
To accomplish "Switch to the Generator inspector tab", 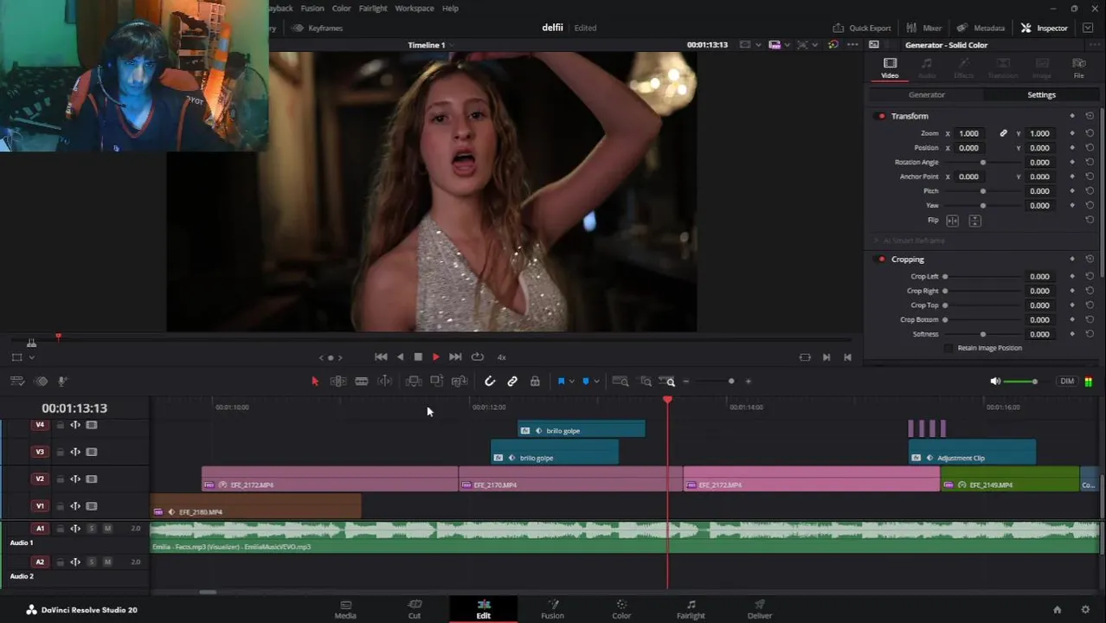I will [926, 95].
